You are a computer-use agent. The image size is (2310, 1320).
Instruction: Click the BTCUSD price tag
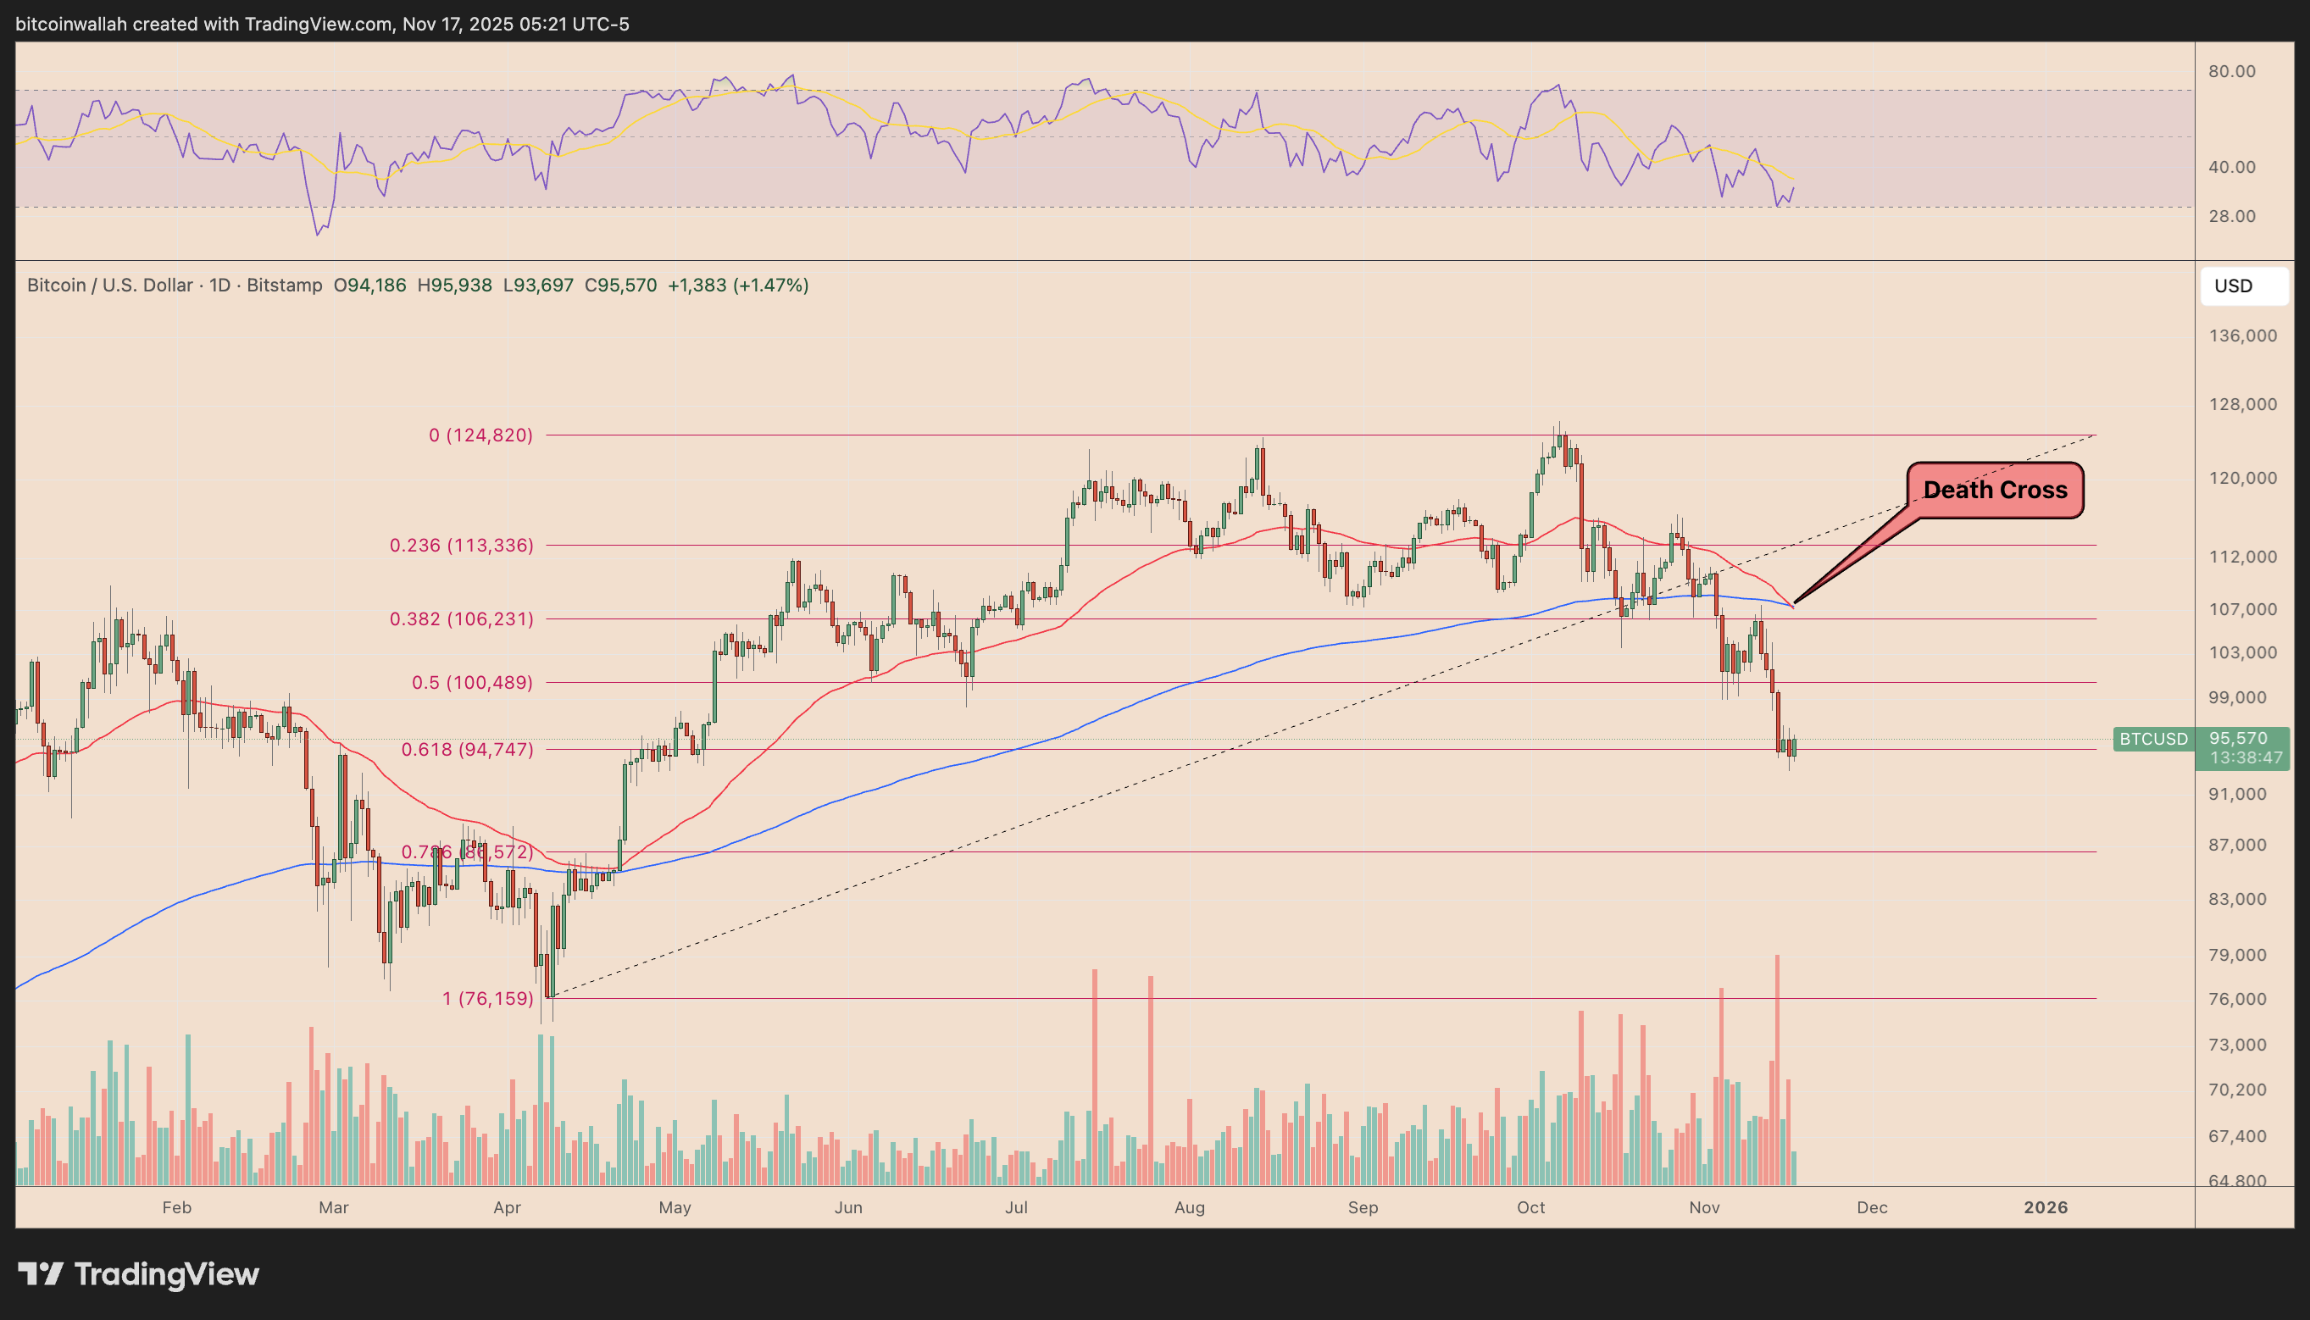[2153, 739]
